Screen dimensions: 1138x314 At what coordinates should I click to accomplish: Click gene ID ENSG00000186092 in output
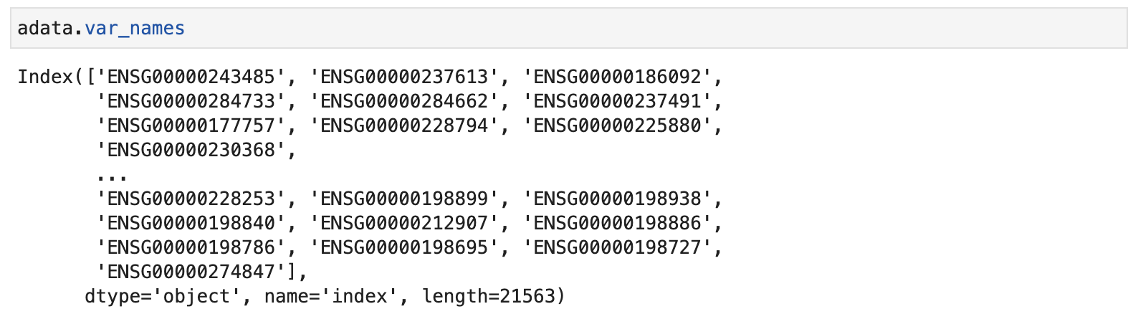(618, 77)
